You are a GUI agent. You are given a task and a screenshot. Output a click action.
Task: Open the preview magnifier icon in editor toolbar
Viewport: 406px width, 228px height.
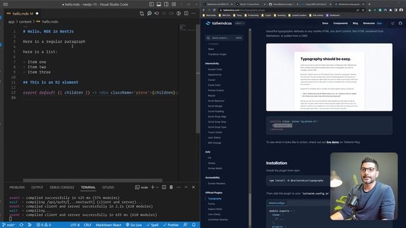[150, 13]
